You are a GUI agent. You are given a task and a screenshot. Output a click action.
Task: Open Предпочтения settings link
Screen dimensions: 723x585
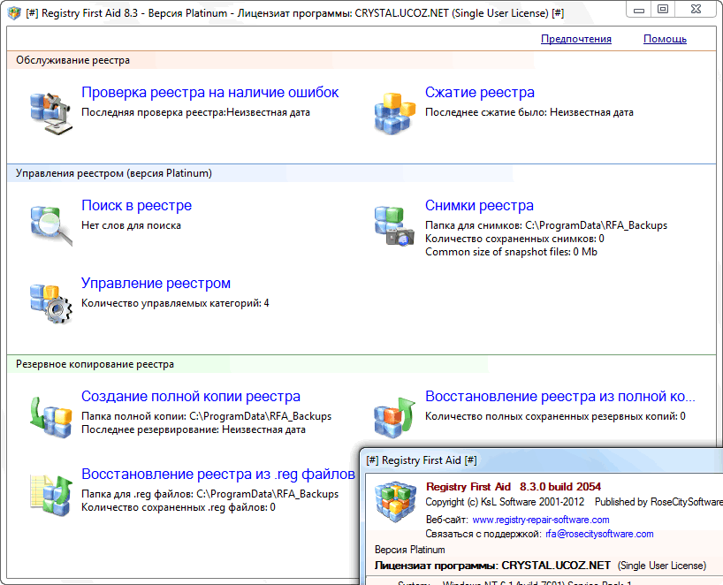pos(576,39)
